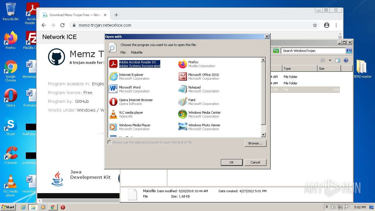Select Microsoft Word as the program
The height and width of the screenshot is (211, 375).
coord(129,89)
